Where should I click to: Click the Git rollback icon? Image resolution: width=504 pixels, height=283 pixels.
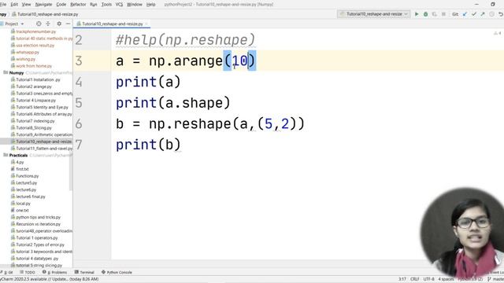click(x=501, y=14)
